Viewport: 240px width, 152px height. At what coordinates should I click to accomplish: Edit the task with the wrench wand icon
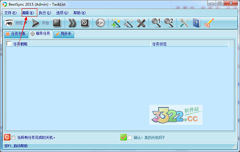tap(128, 23)
